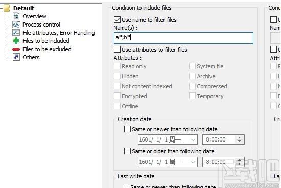
Task: Decrease the older-than time 8:00:00 spinner
Action: 240,164
